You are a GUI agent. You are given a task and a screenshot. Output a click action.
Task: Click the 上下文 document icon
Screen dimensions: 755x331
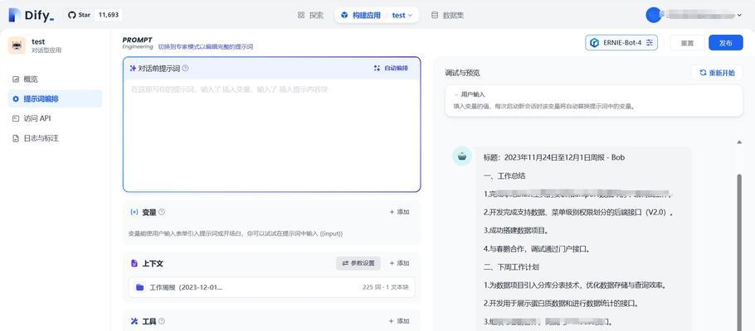coord(134,263)
